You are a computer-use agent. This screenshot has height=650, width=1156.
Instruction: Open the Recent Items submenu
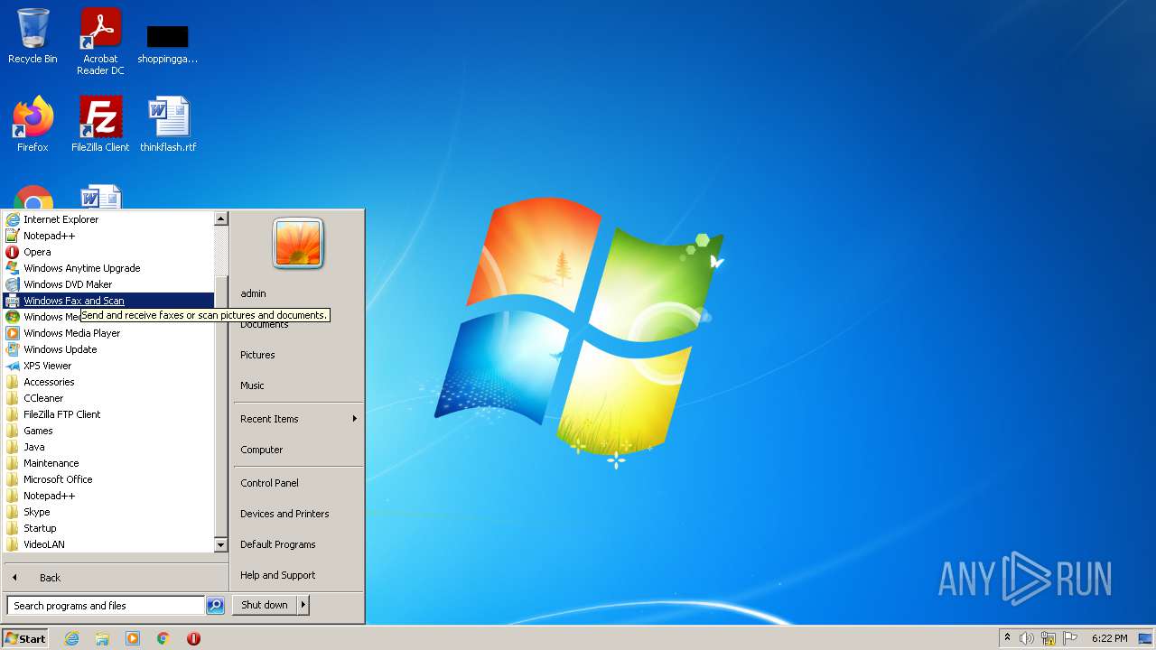coord(298,419)
